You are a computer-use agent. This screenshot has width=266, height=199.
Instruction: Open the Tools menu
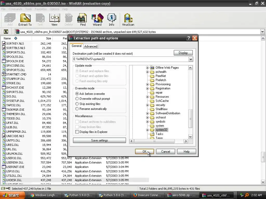29,9
